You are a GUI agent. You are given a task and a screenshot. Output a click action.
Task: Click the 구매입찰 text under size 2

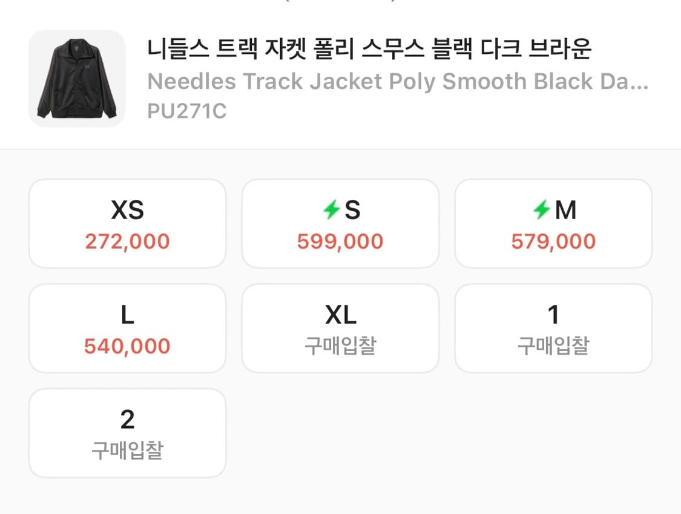pyautogui.click(x=127, y=450)
